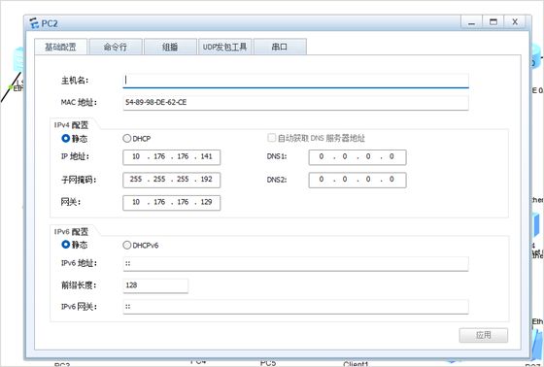The height and width of the screenshot is (367, 544).
Task: Click the PC2 window title icon
Action: coord(34,23)
